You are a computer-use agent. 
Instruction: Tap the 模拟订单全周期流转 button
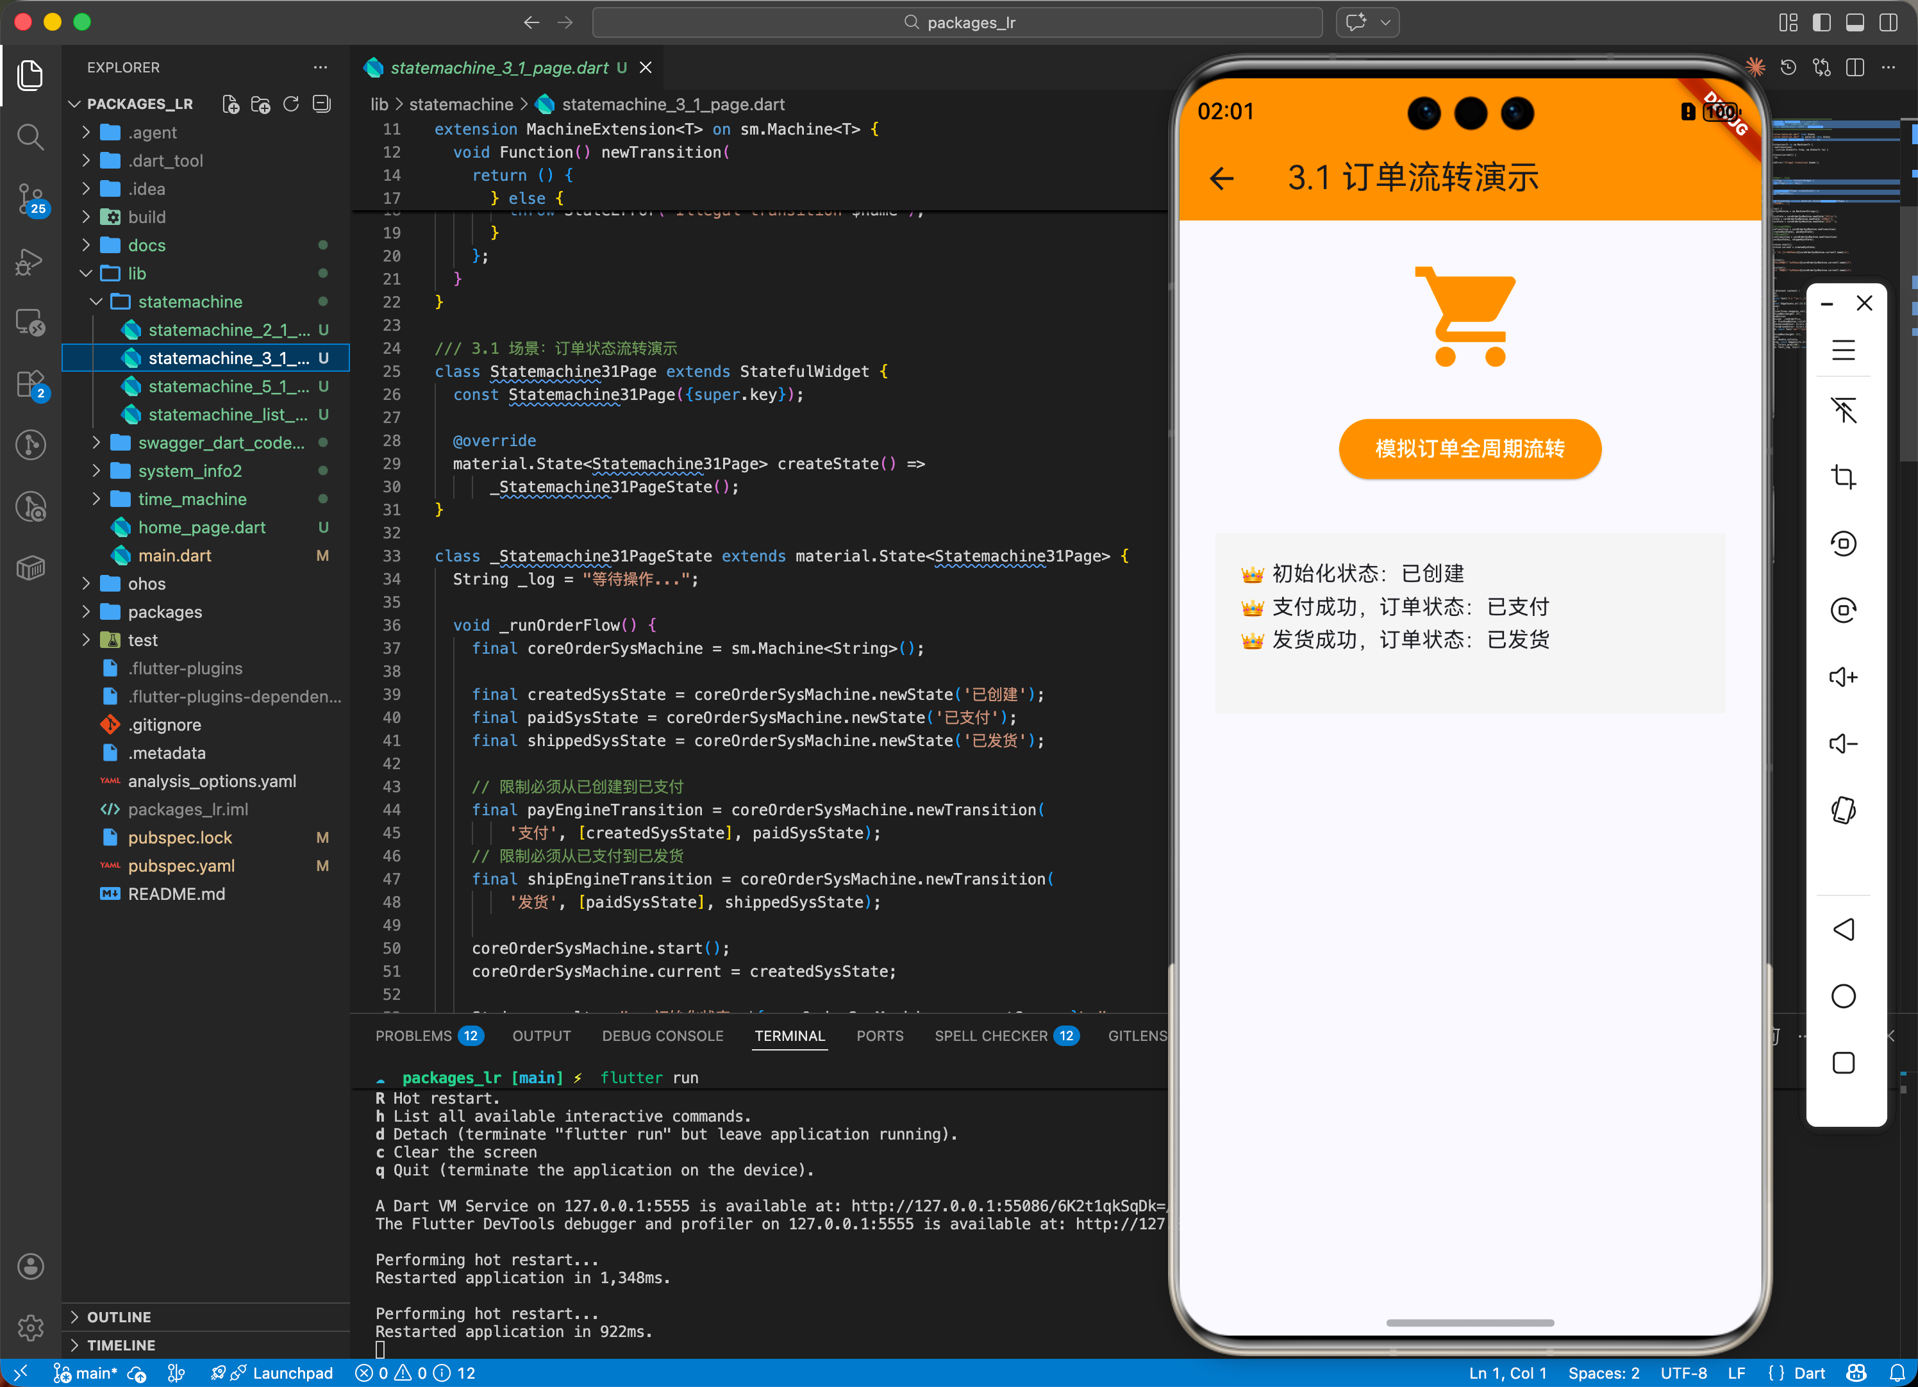coord(1469,448)
